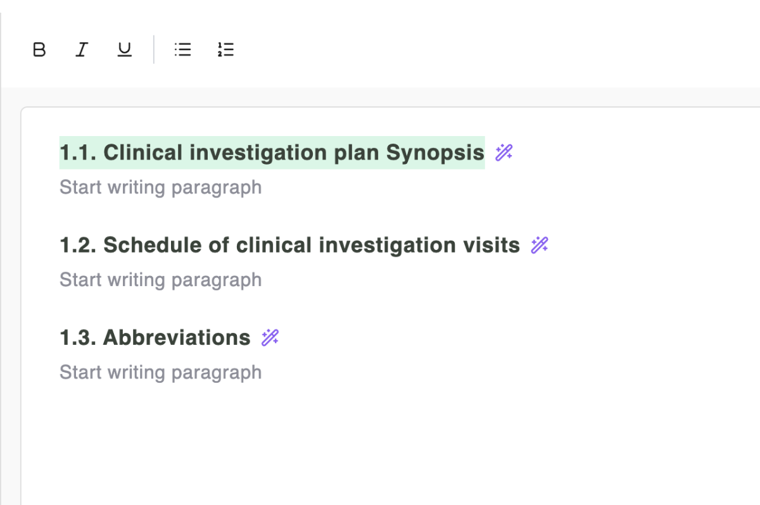Click the paragraph placeholder below Abbreviations
The height and width of the screenshot is (505, 760).
point(160,371)
